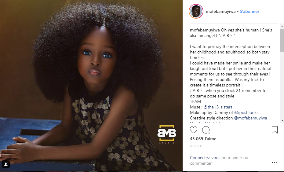Click the portrait photo of the girl
This screenshot has height=172, width=284.
[x=91, y=86]
